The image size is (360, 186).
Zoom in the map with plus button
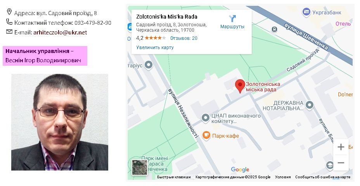[341, 147]
